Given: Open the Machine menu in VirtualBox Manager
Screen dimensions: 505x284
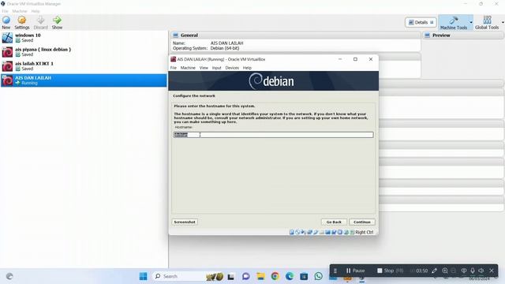Looking at the screenshot, I should tap(20, 11).
